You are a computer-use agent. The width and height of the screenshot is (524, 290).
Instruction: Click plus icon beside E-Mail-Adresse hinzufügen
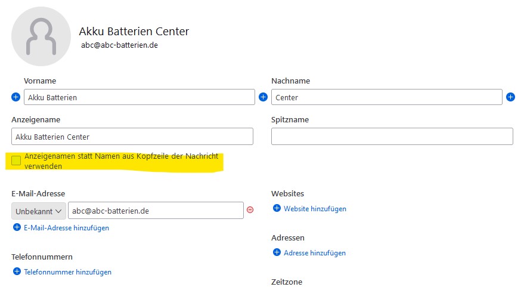click(x=17, y=227)
